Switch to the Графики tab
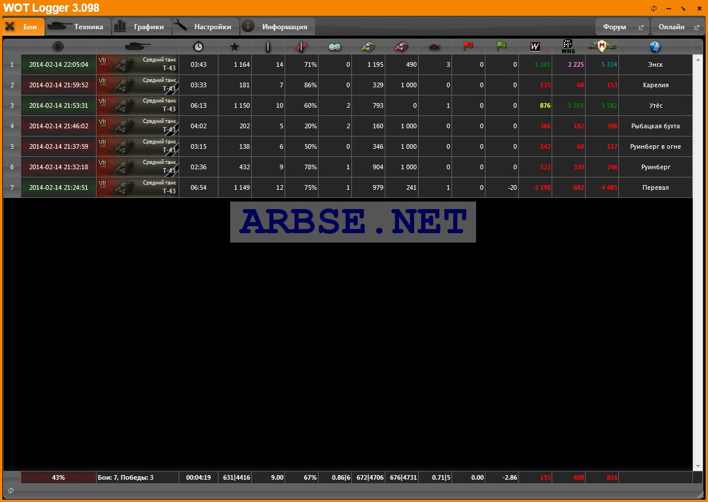 141,27
